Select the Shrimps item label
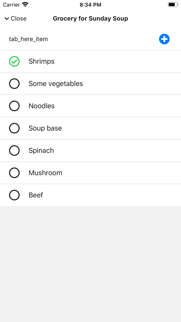The width and height of the screenshot is (181, 322). [42, 62]
